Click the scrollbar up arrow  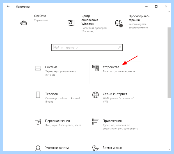pyautogui.click(x=169, y=12)
